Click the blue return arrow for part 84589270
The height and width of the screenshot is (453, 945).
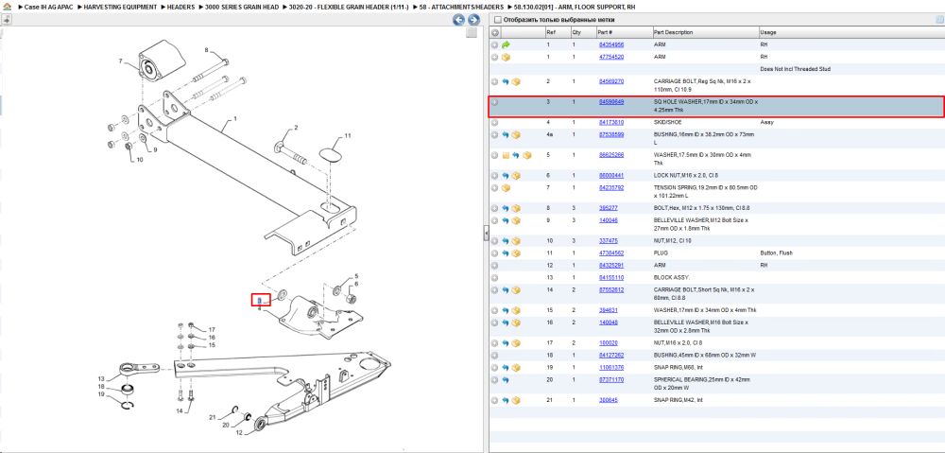pos(506,81)
